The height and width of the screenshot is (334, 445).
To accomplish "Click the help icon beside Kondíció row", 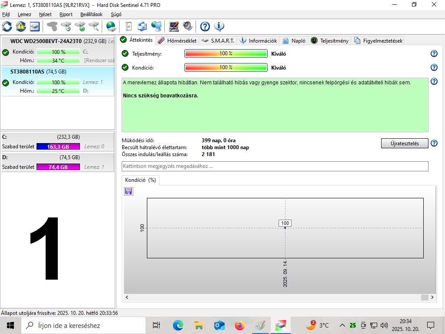I will pos(434,67).
